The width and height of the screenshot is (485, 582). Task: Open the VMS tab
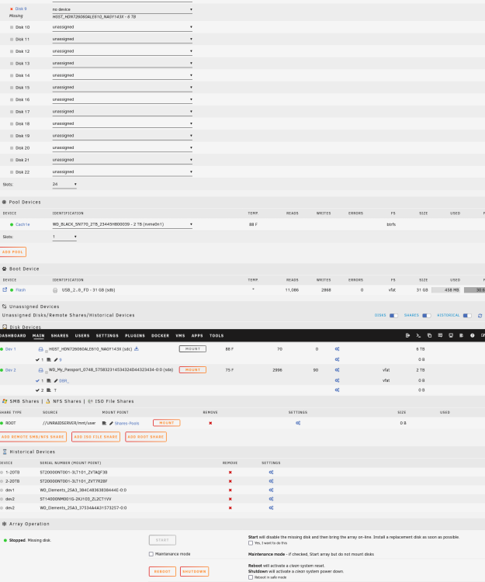click(180, 335)
